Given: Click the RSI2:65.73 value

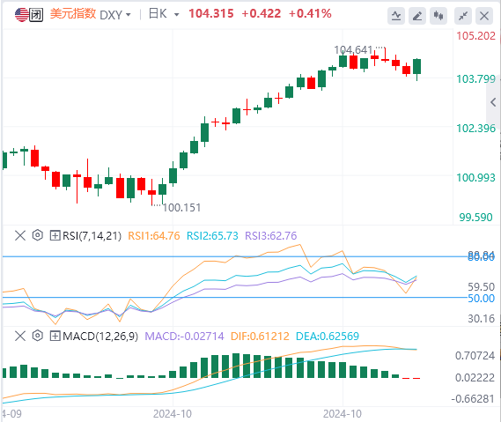Looking at the screenshot, I should (212, 236).
